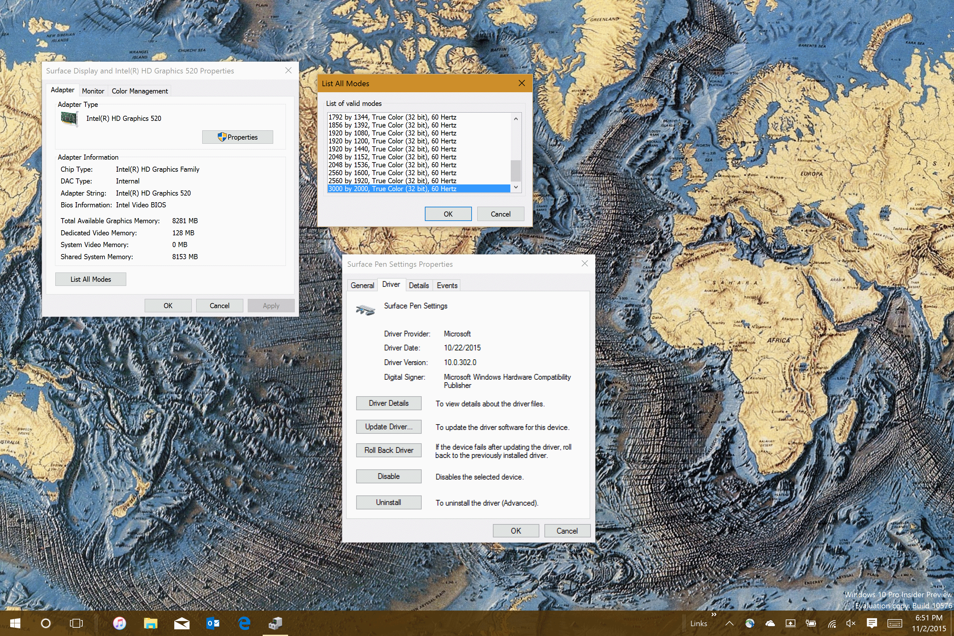
Task: Cancel the Surface Display Properties dialog
Action: coord(219,305)
